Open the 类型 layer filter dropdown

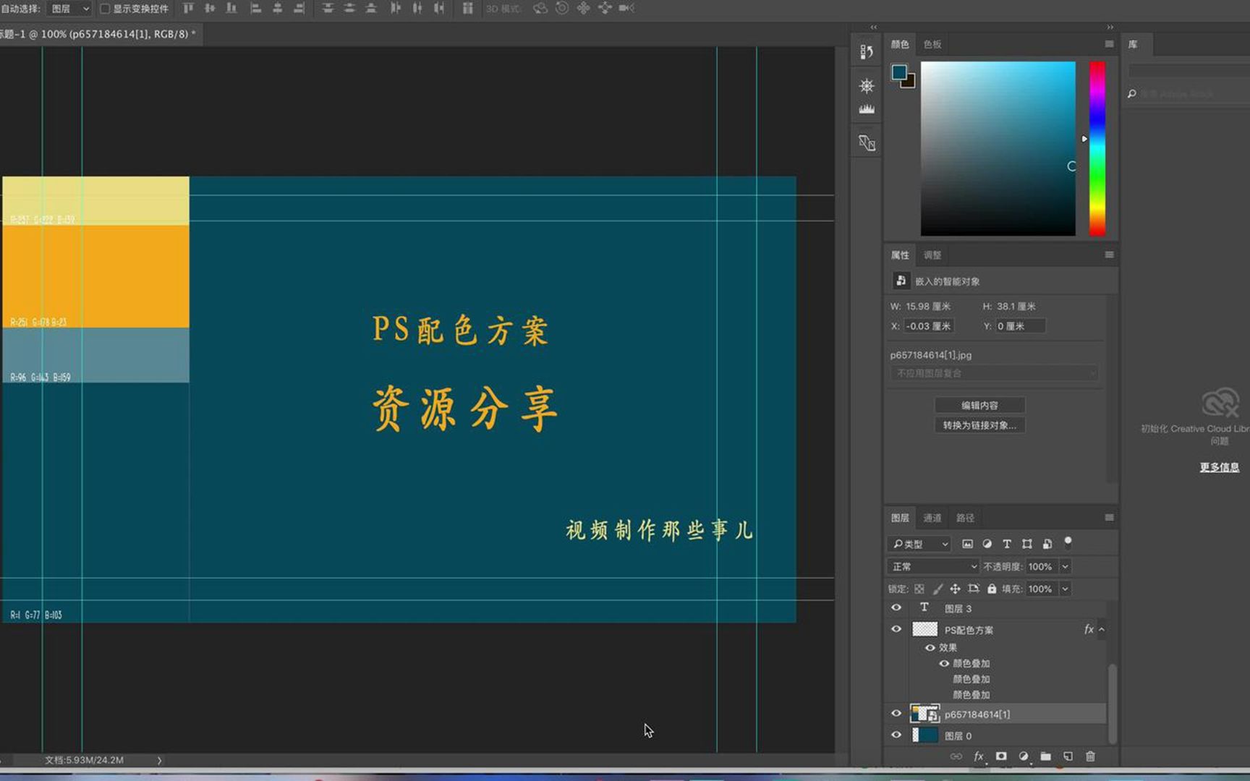(919, 544)
